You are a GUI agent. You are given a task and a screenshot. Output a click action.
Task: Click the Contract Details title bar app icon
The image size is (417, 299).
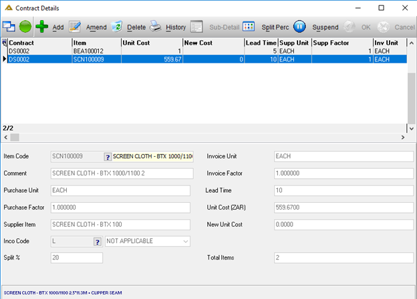[x=9, y=8]
